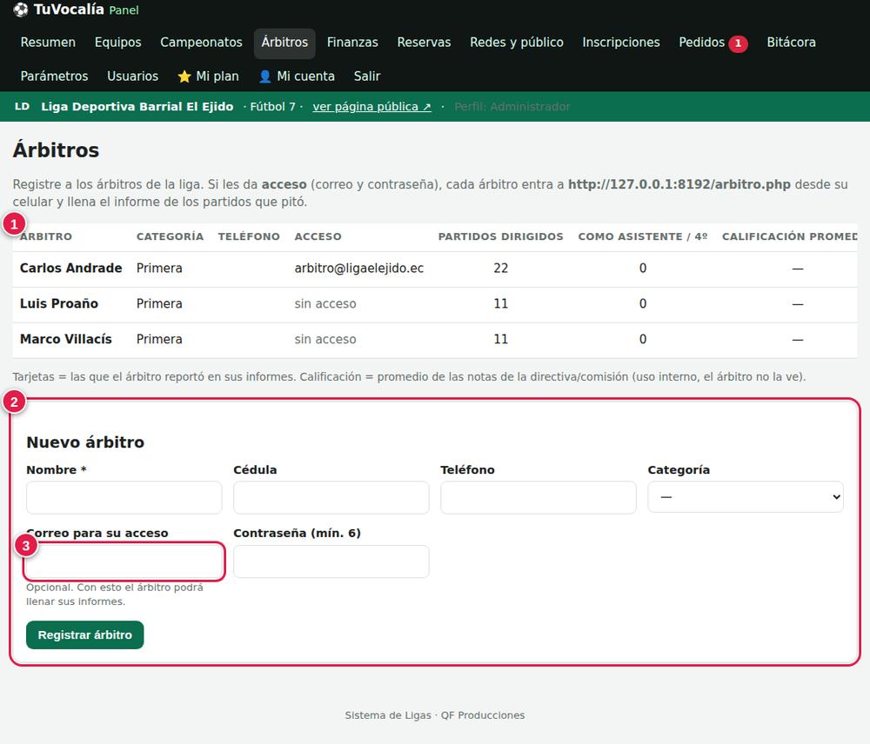870x744 pixels.
Task: Click the LD league badge
Action: [23, 106]
